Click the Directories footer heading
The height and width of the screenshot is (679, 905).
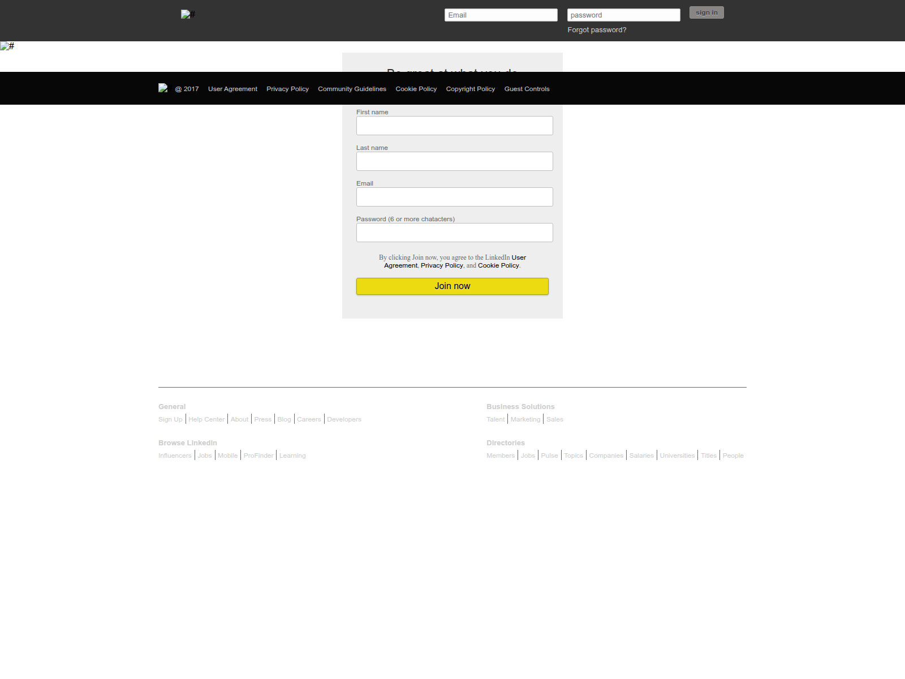tap(506, 443)
